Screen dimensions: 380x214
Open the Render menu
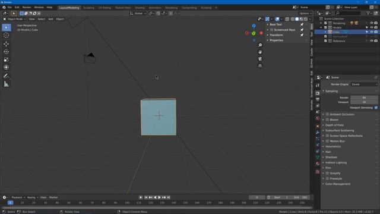click(x=27, y=8)
